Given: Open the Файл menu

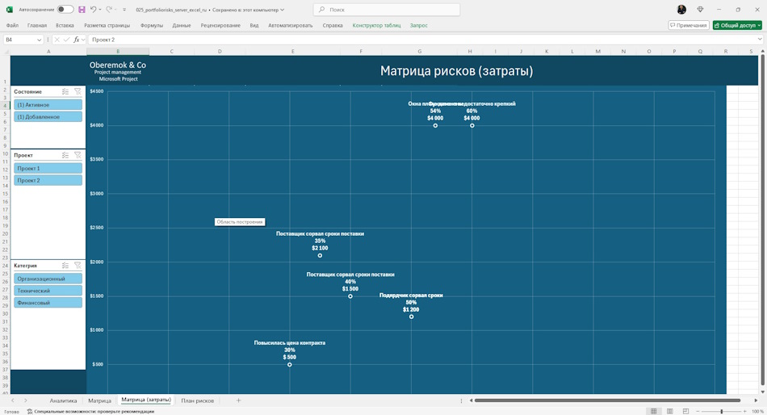Looking at the screenshot, I should 12,26.
